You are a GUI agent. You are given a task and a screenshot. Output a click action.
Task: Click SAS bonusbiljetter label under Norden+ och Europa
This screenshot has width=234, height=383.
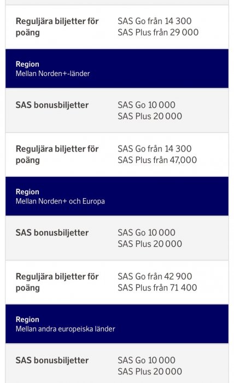(x=52, y=233)
